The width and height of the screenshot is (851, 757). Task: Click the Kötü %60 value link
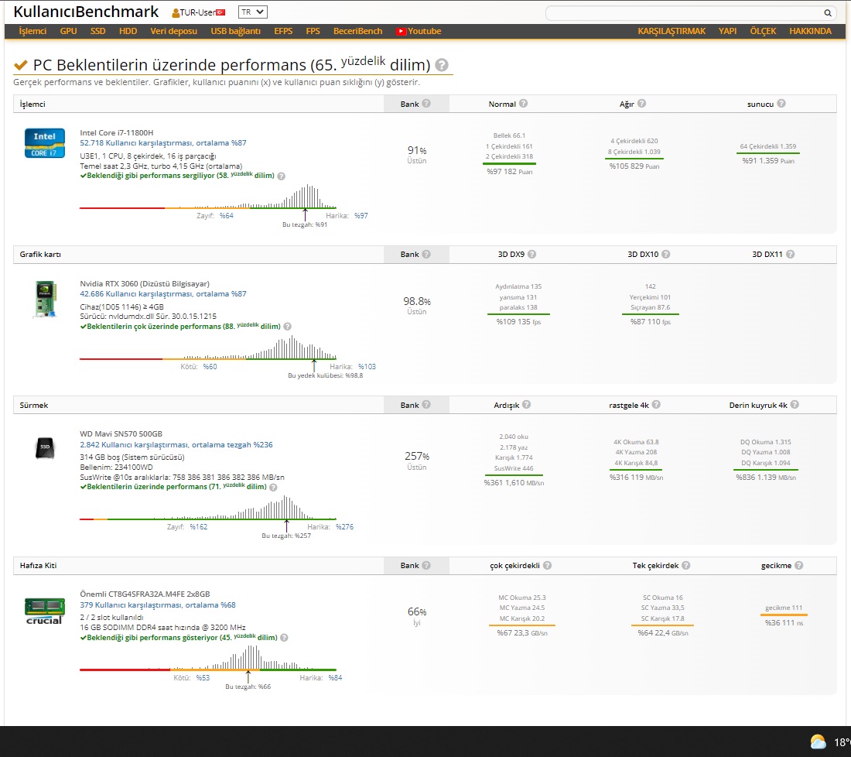210,367
